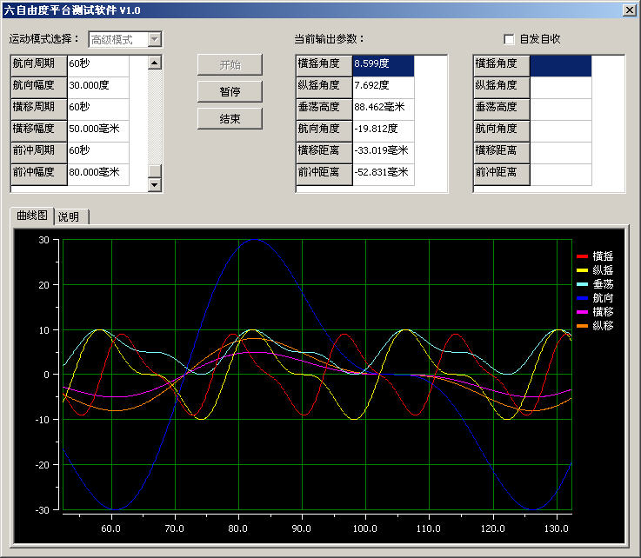The image size is (641, 558).
Task: Click the orange 纵移 legend marker
Action: [582, 326]
